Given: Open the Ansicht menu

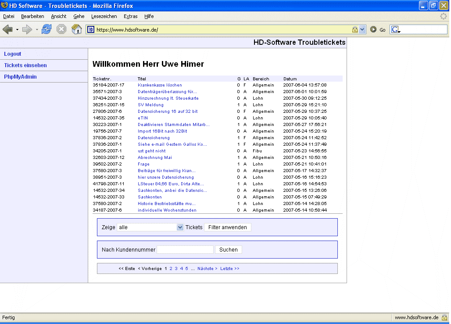Looking at the screenshot, I should [59, 16].
